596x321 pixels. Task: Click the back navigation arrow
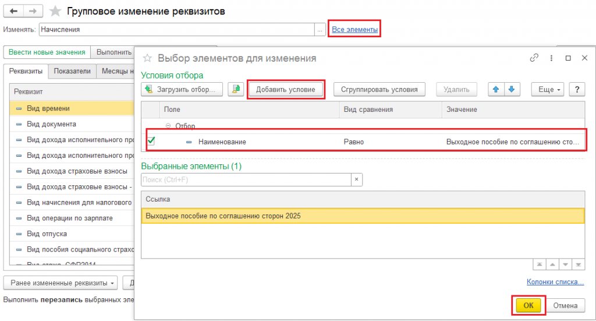13,12
